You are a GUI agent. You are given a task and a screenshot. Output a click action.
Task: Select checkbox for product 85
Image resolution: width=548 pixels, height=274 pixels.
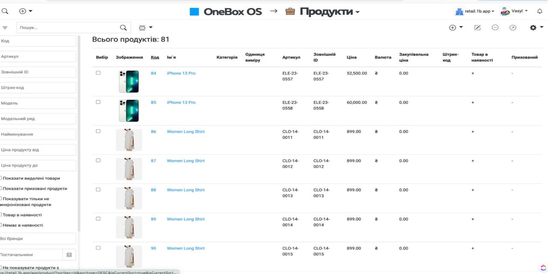pos(98,102)
